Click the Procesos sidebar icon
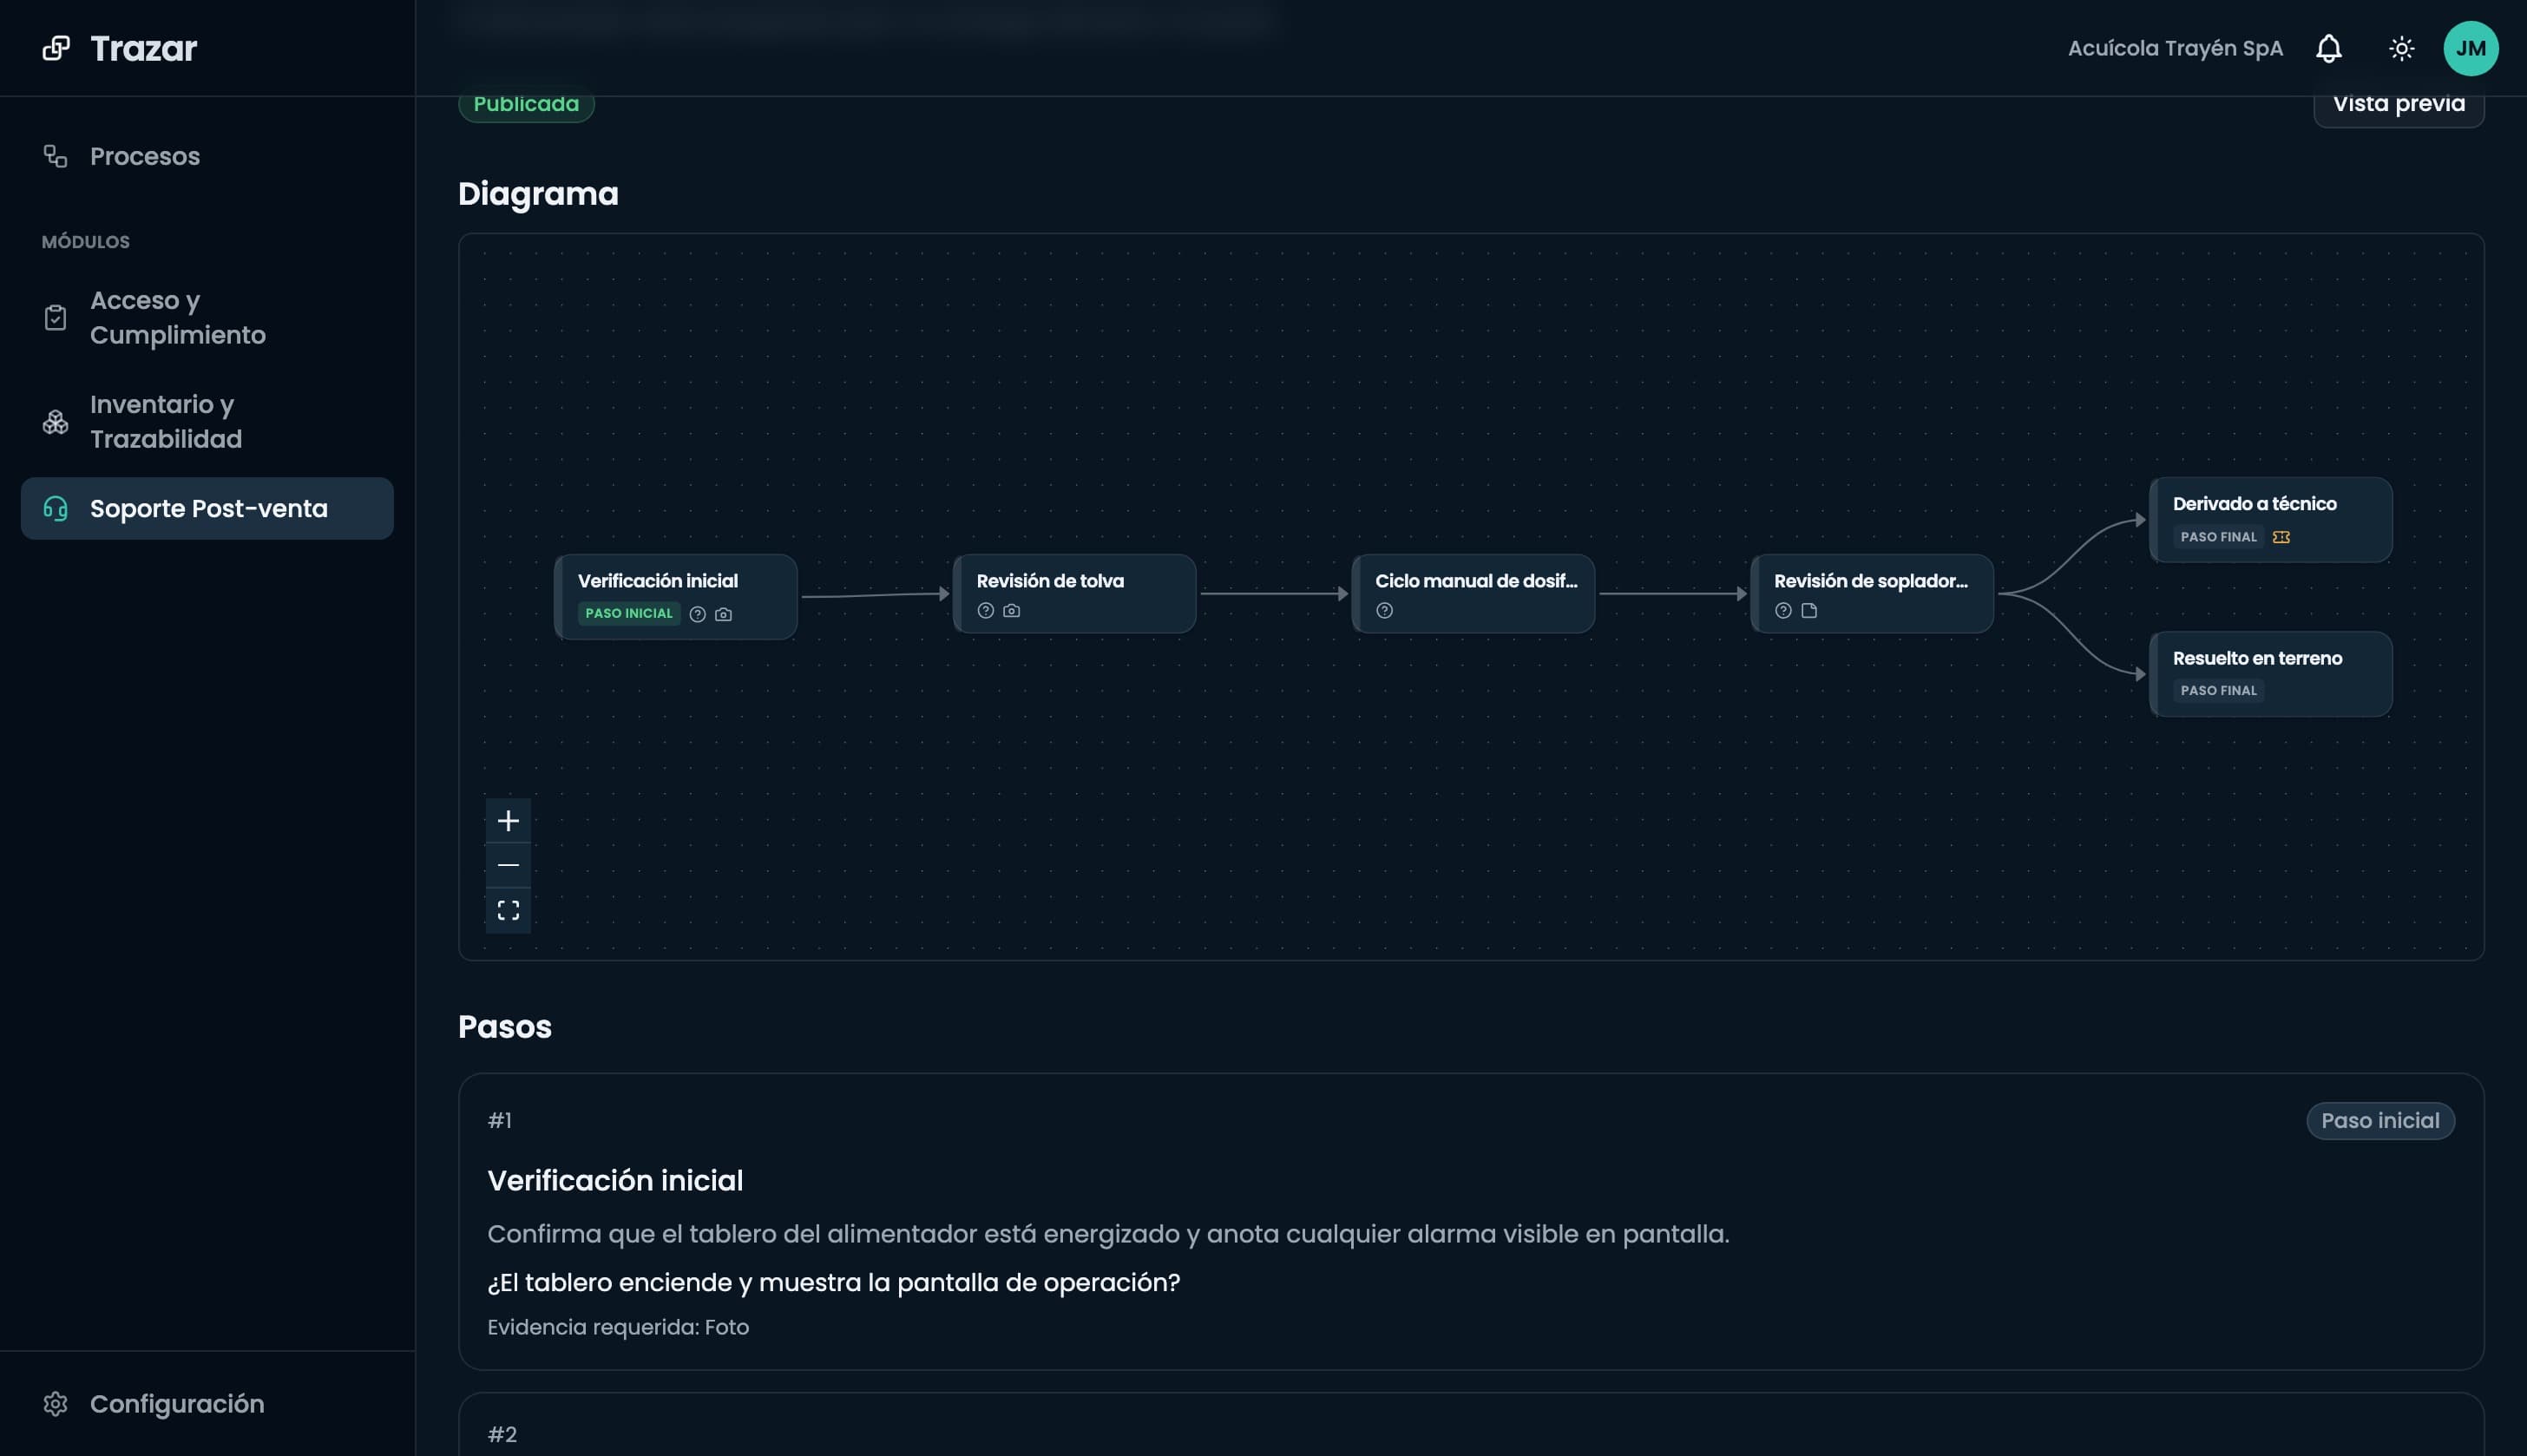 click(x=55, y=156)
